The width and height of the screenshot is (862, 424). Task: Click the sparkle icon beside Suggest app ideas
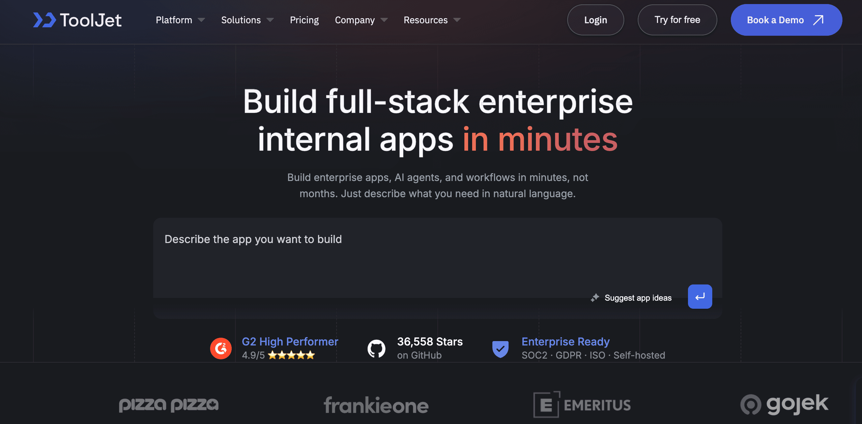tap(595, 298)
